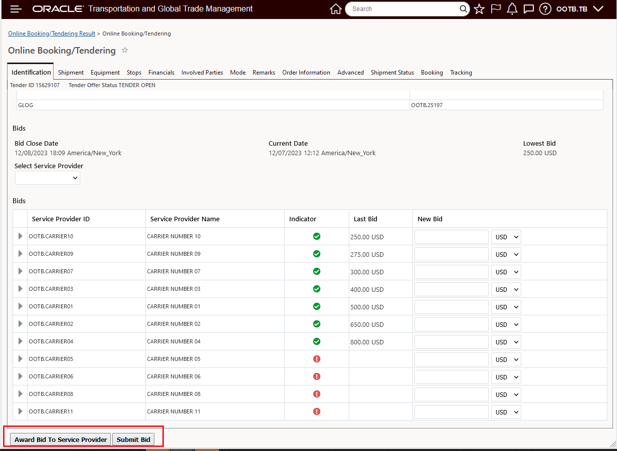617x451 pixels.
Task: Expand the OOTB.CARRIER11 row
Action: (21, 411)
